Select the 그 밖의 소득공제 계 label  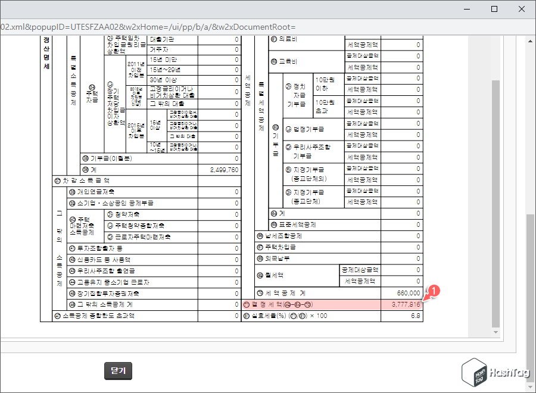pos(101,304)
